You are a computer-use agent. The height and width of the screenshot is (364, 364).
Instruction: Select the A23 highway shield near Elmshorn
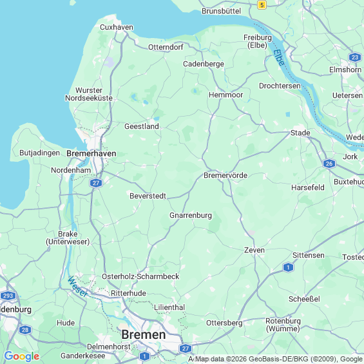[x=355, y=57]
